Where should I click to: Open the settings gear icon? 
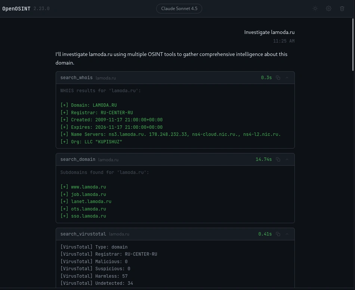pos(328,9)
